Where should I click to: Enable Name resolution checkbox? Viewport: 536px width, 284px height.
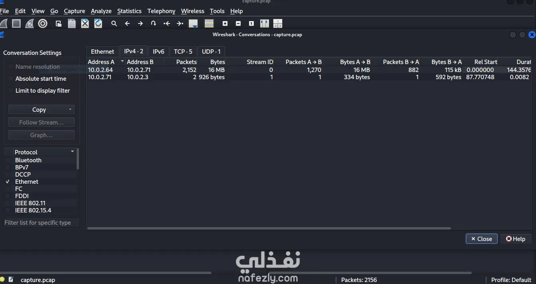(x=11, y=67)
